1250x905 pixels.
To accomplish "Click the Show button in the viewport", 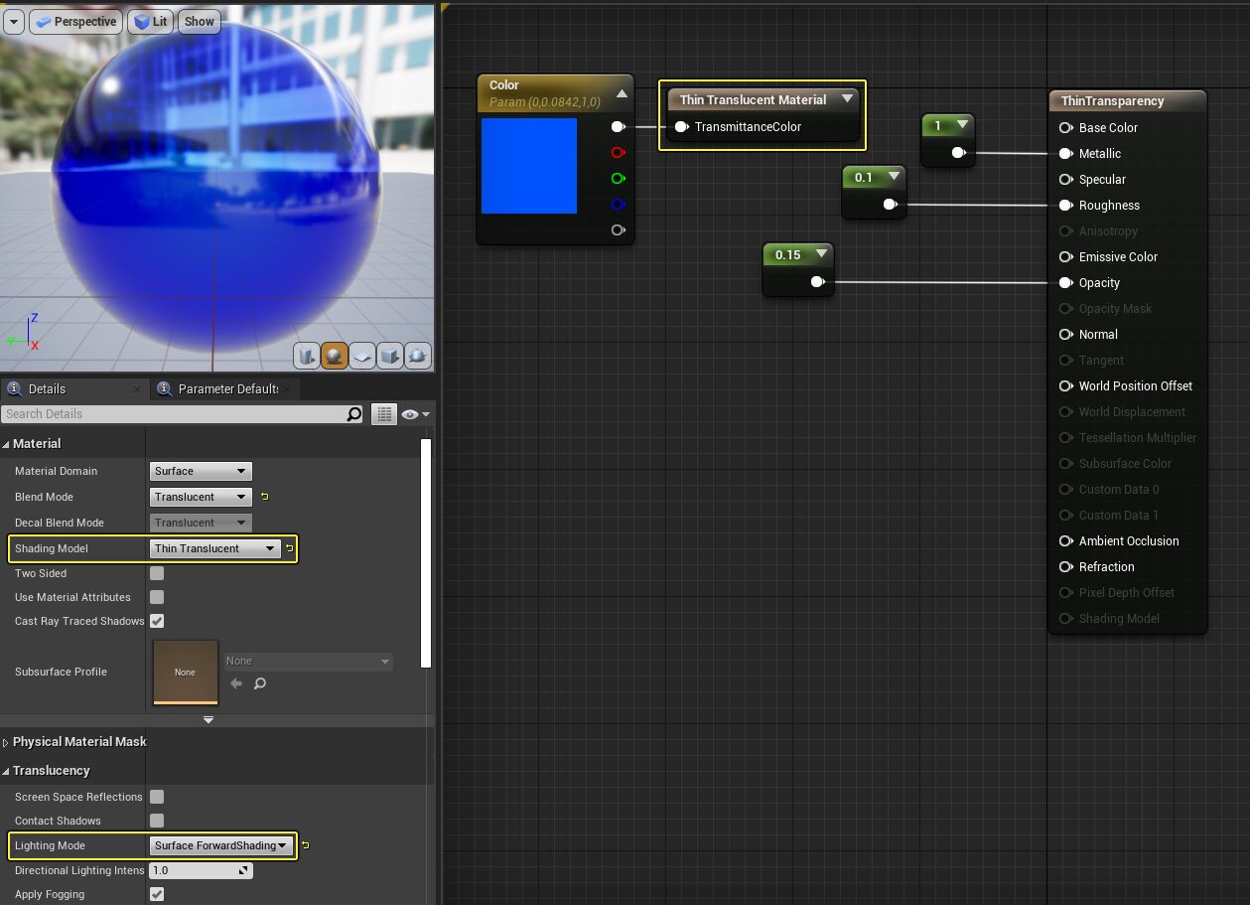I will [x=198, y=21].
